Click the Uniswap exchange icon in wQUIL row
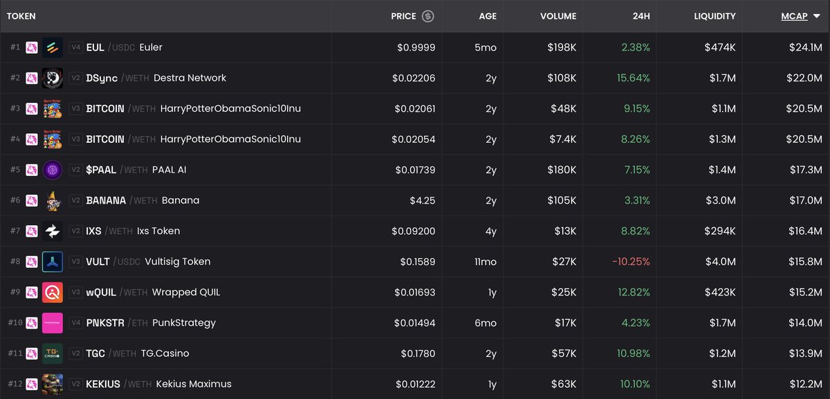830x399 pixels. tap(32, 292)
